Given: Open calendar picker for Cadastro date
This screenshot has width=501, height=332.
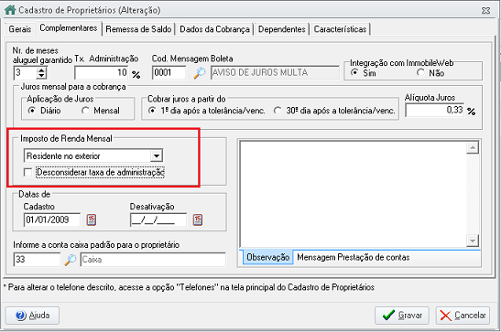Looking at the screenshot, I should (92, 220).
